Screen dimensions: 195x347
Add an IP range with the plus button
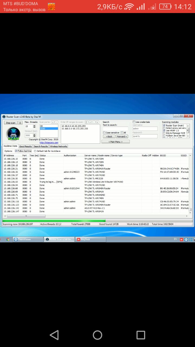coord(90,122)
